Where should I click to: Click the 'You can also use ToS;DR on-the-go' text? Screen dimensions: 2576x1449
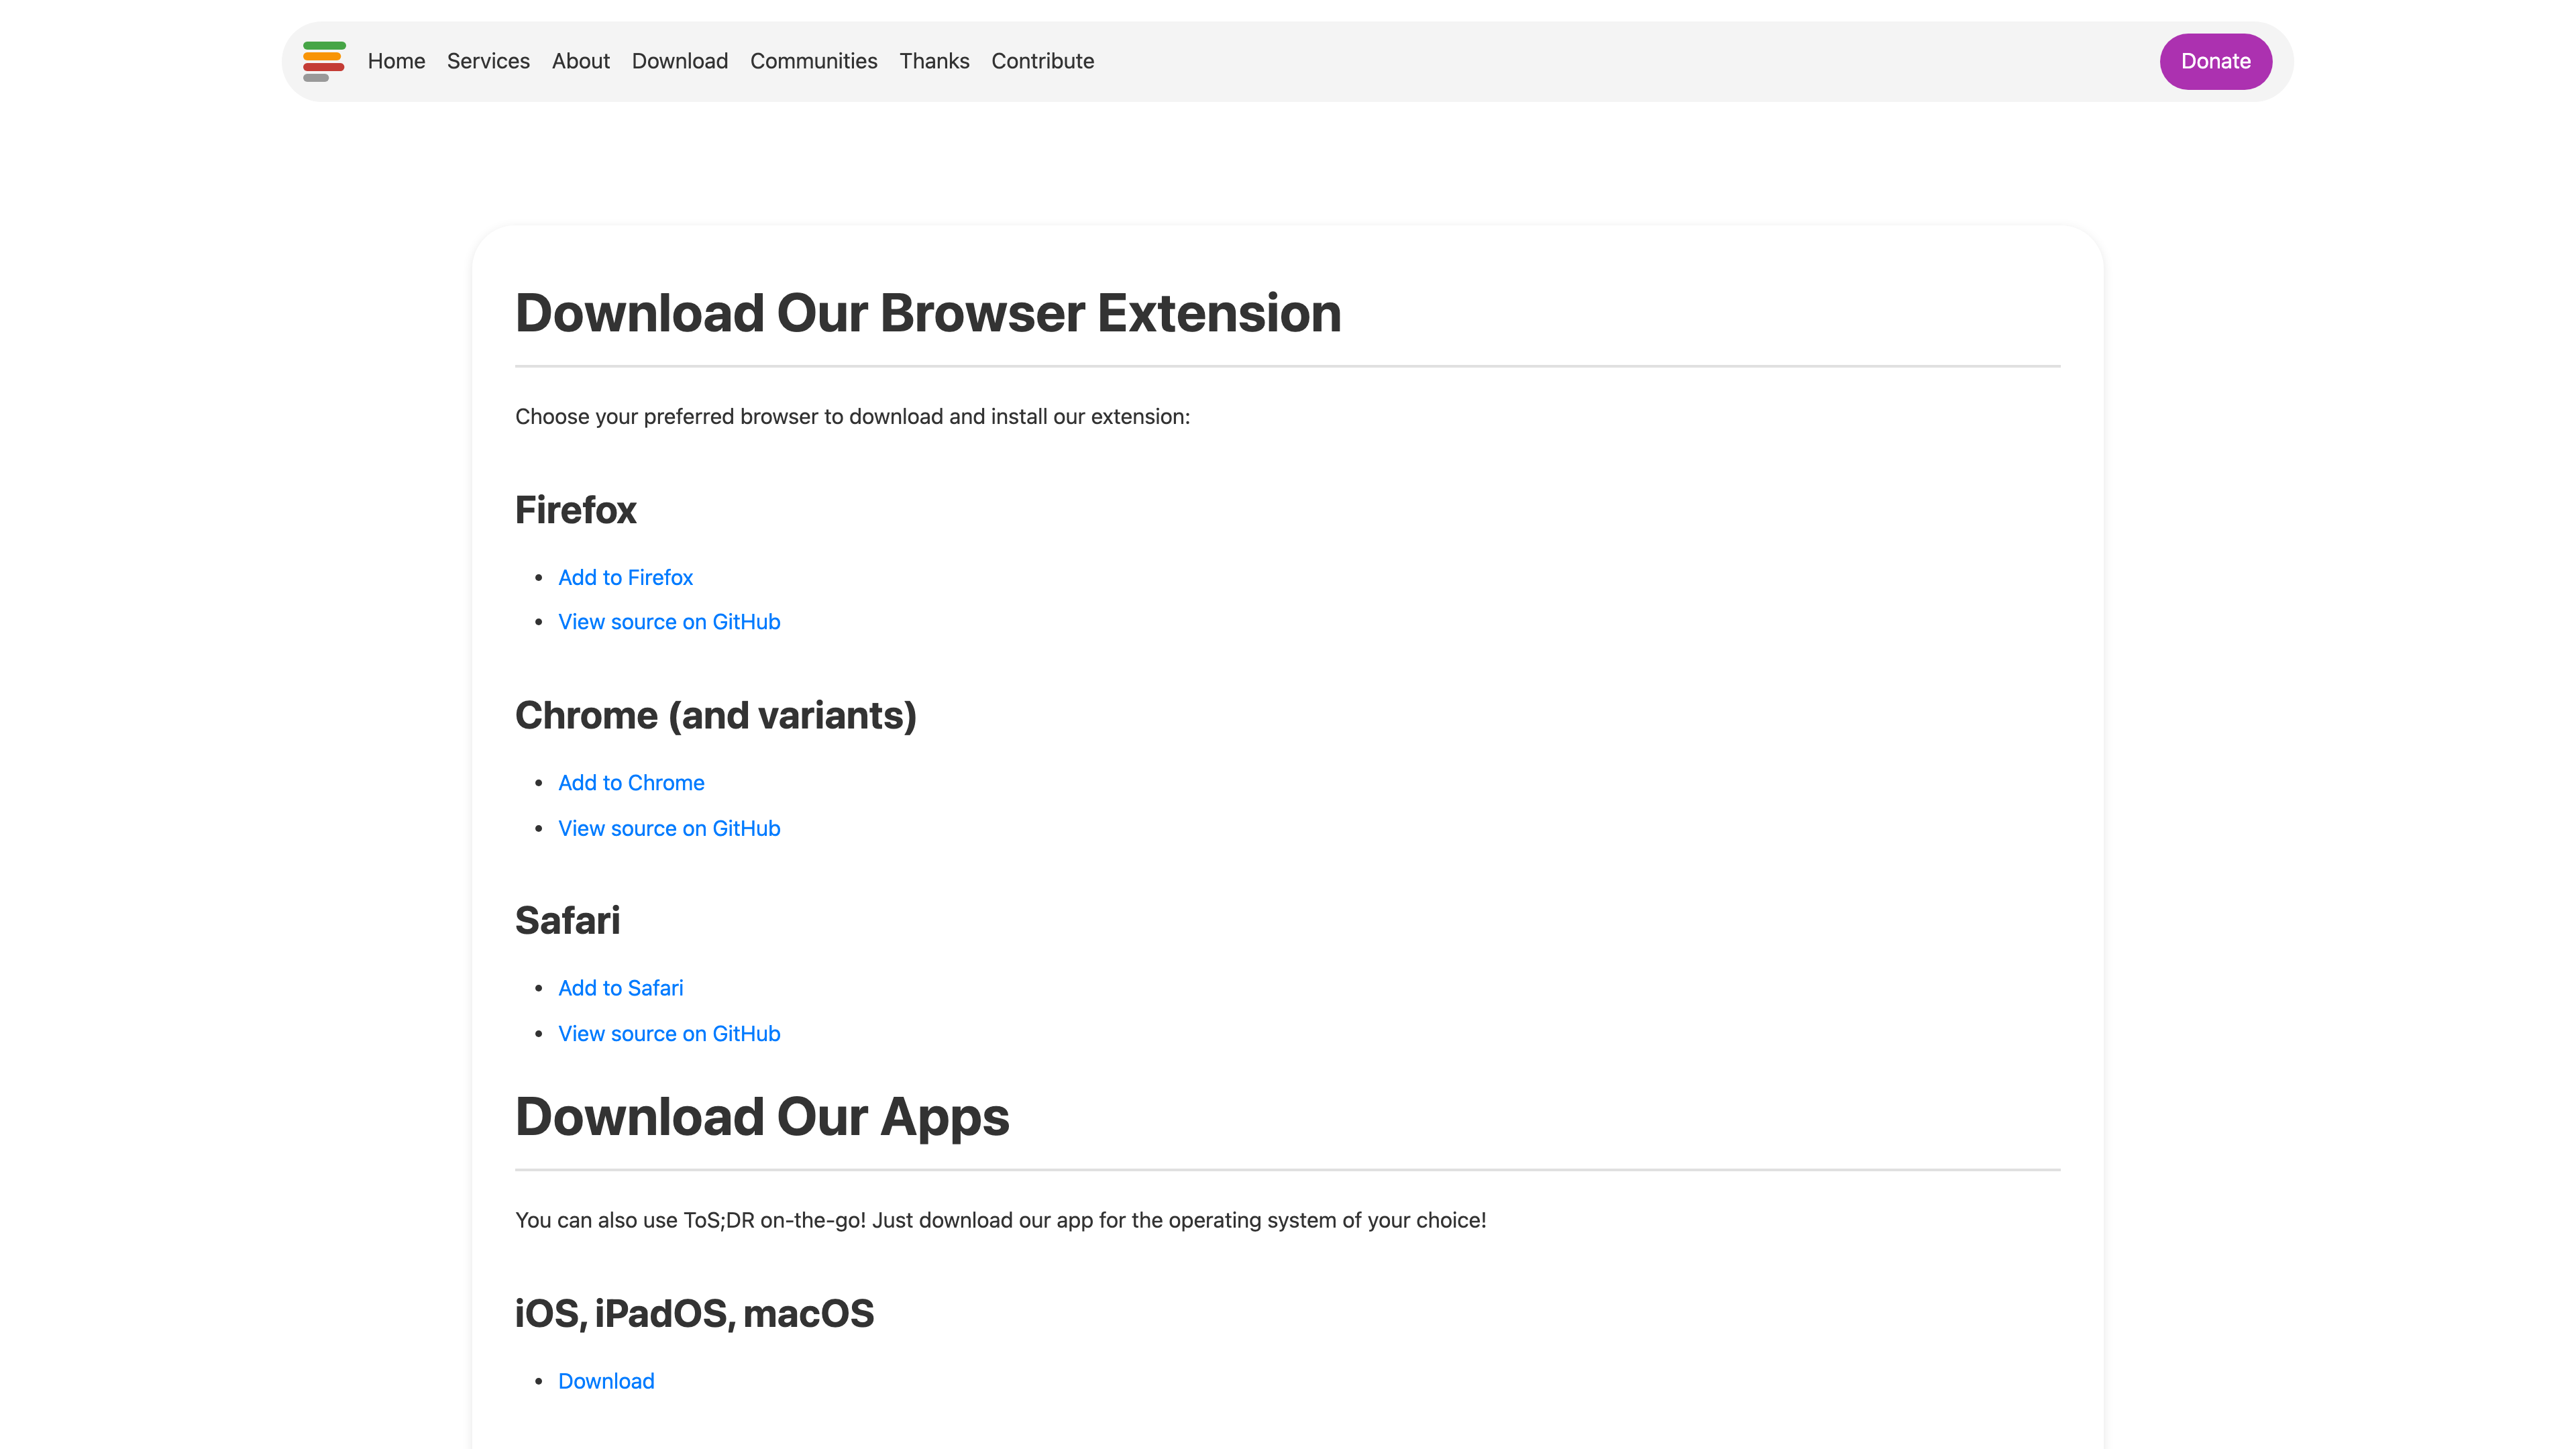tap(1000, 1220)
